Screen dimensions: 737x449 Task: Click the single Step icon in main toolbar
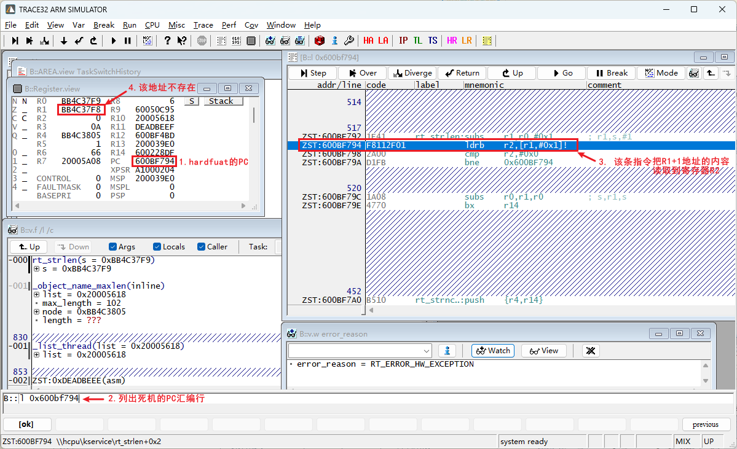click(15, 41)
